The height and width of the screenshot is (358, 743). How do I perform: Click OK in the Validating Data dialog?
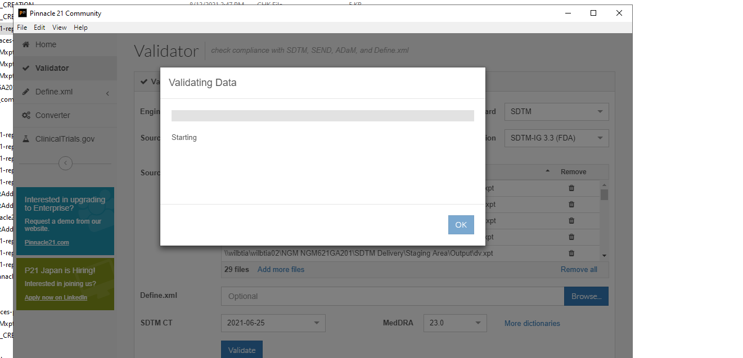coord(461,225)
